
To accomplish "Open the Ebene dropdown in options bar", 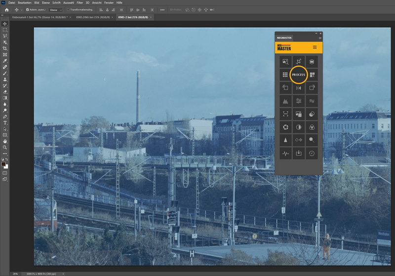I will point(56,9).
